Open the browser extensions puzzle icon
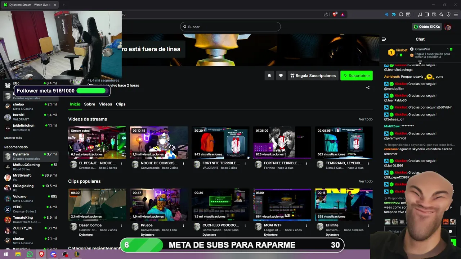Screen dimensions: 461x259 [x=401, y=14]
